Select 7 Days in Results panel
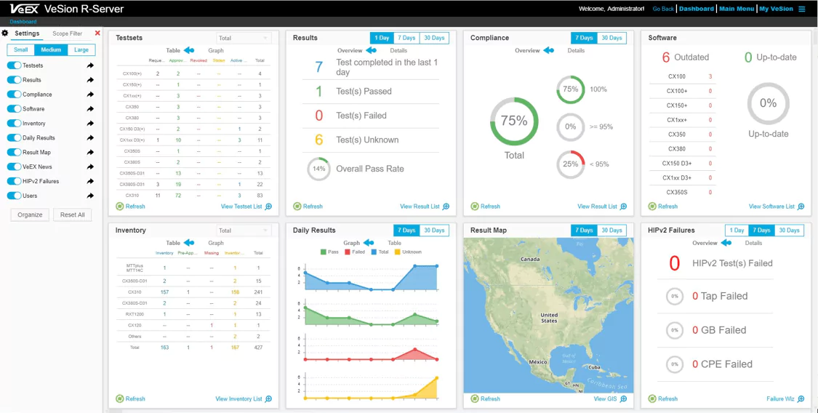 pyautogui.click(x=406, y=38)
